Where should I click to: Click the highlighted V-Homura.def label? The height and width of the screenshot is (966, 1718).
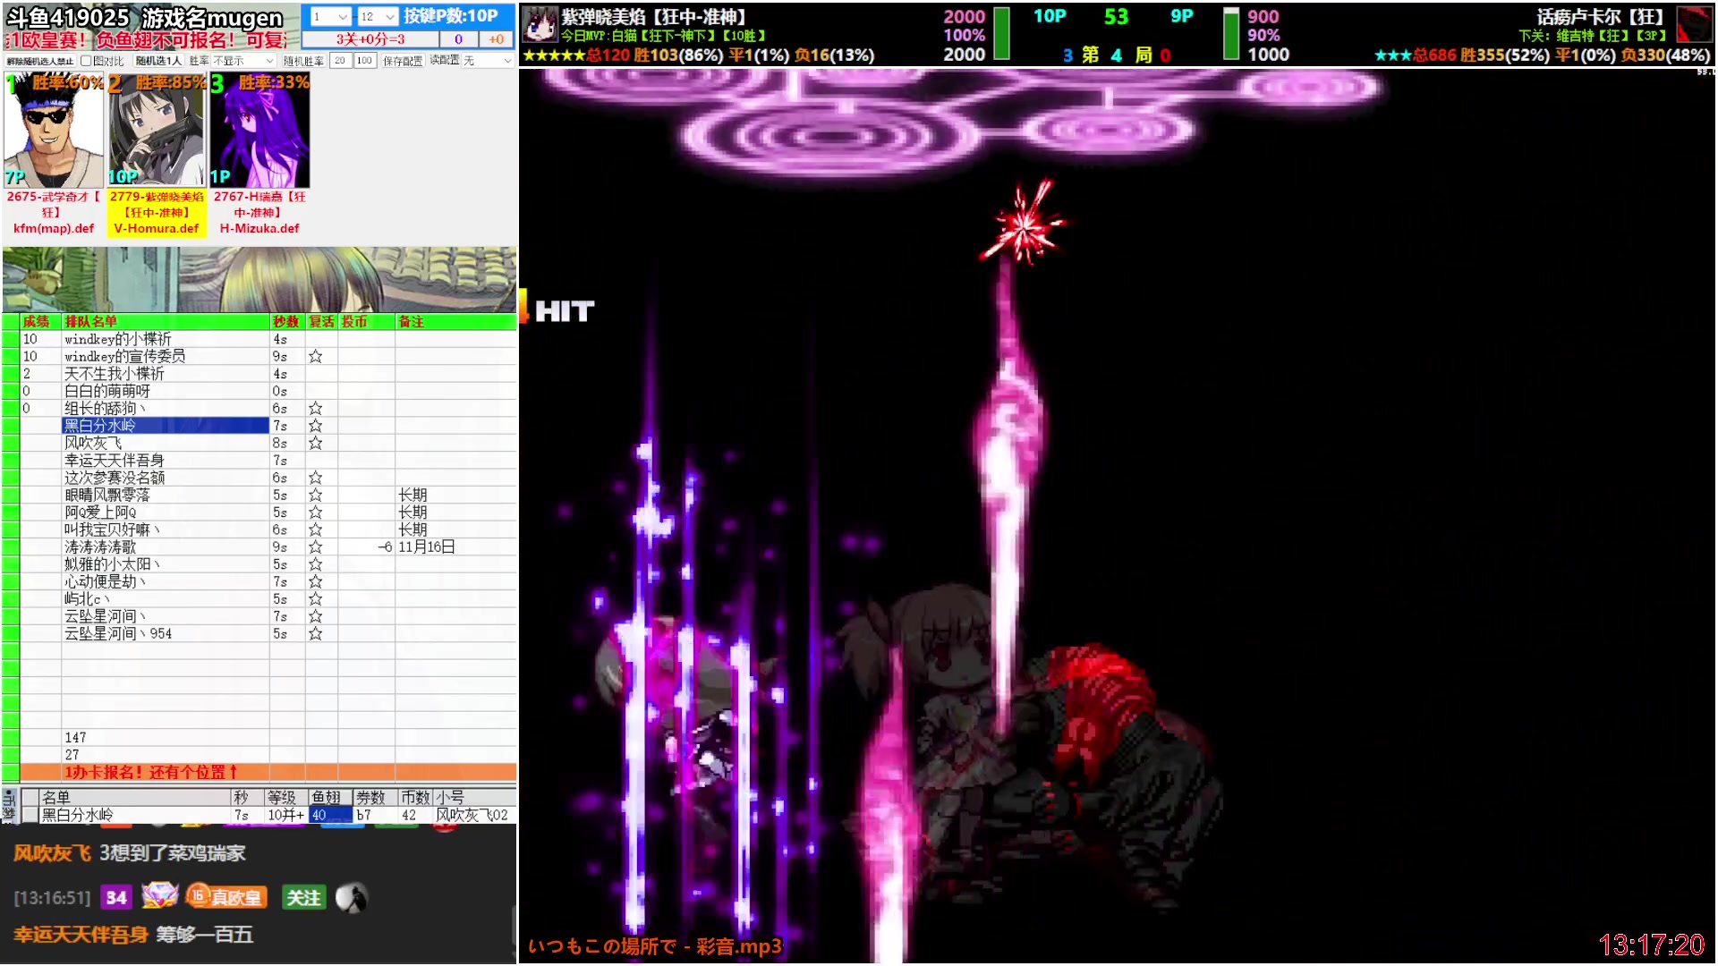pos(157,229)
